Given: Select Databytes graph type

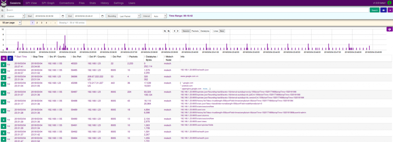Looking at the screenshot, I should tap(205, 31).
